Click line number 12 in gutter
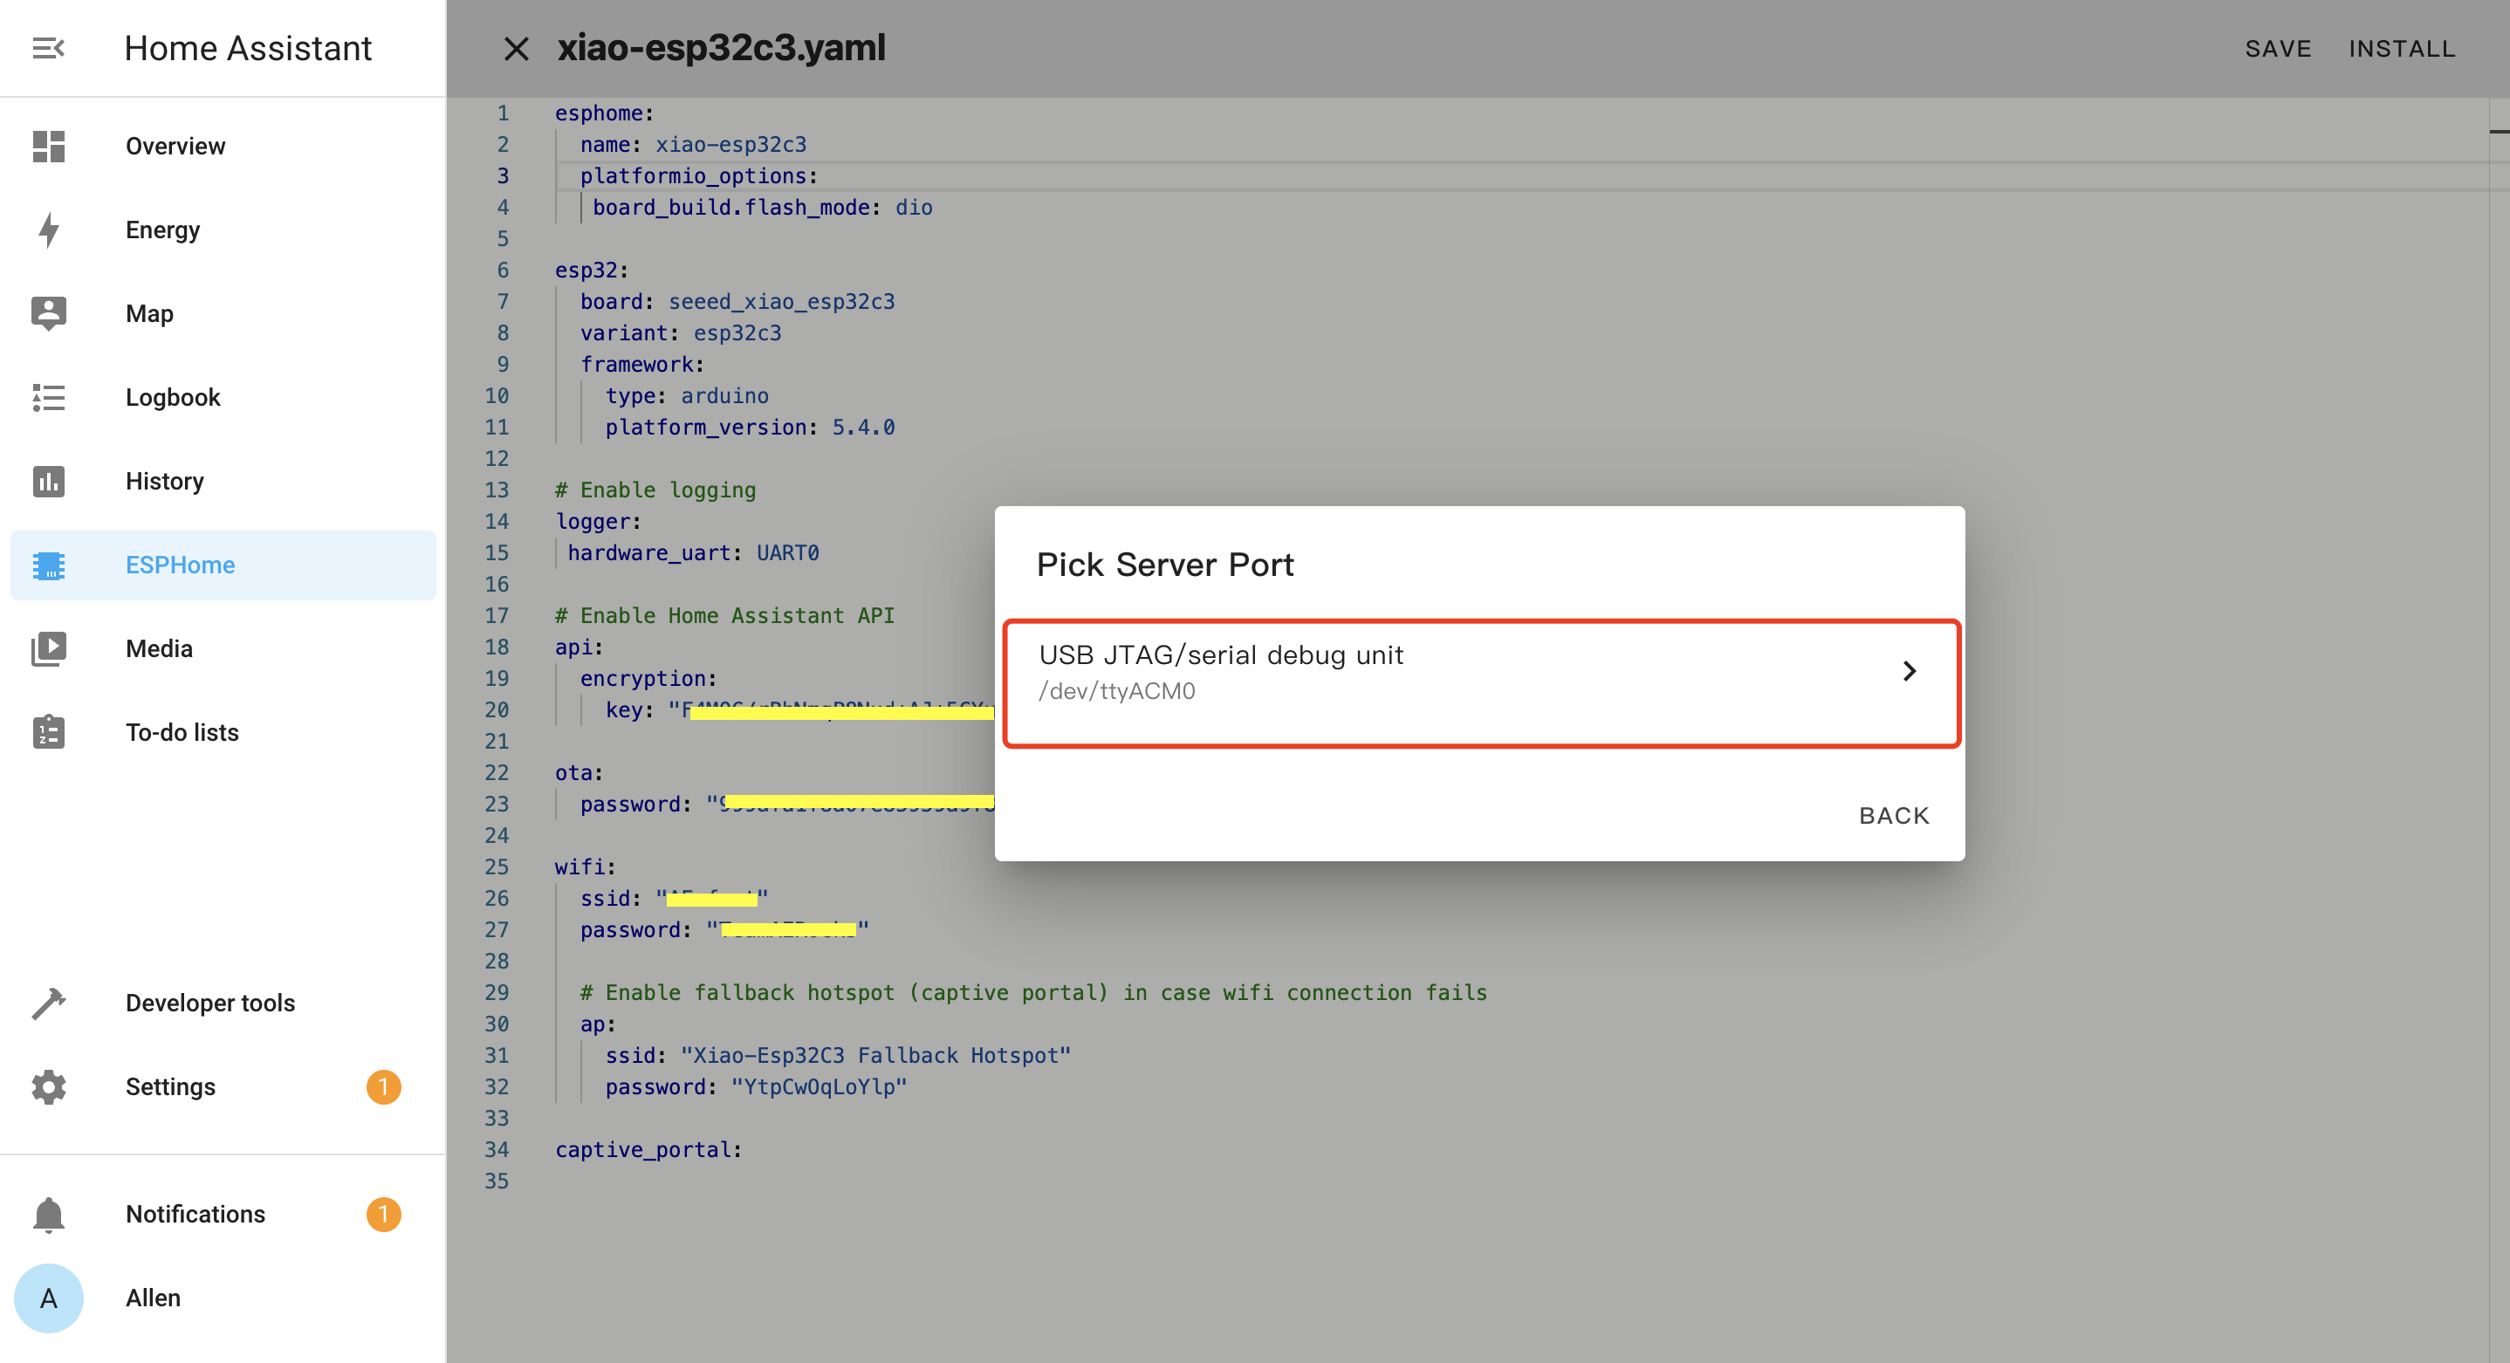The image size is (2510, 1363). pos(496,459)
